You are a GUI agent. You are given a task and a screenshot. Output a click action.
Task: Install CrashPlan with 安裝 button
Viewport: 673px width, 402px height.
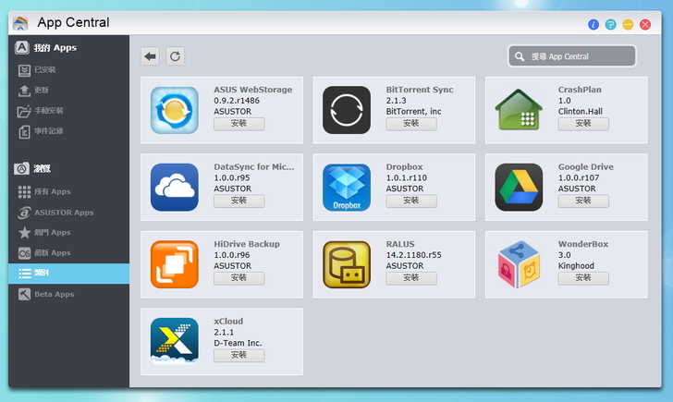point(583,124)
